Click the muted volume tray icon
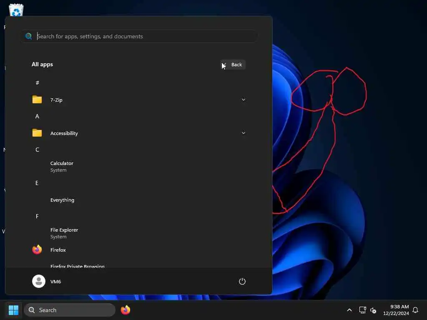 pyautogui.click(x=373, y=310)
